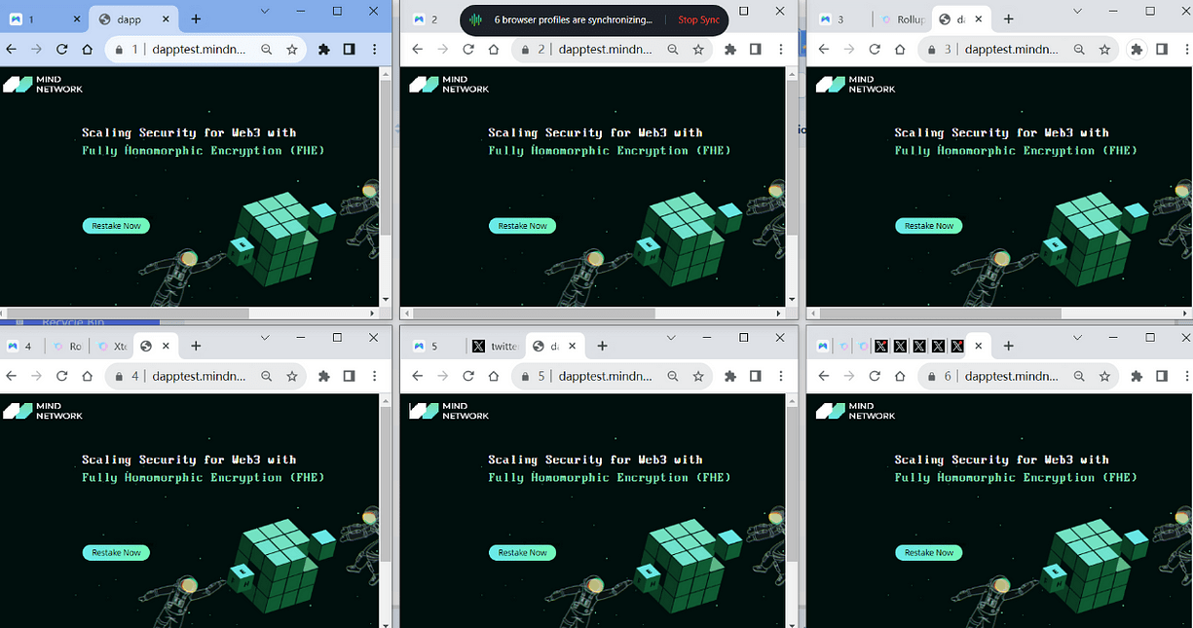
Task: Expand tab search chevron in profile 5 window
Action: click(671, 337)
